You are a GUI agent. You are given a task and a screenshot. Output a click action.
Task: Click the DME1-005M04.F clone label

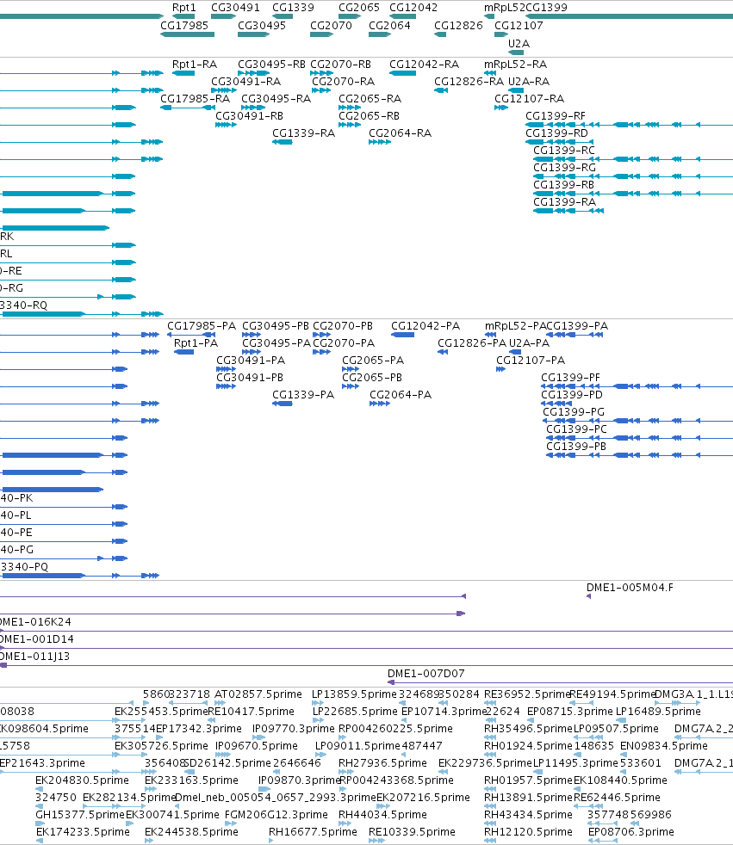(x=630, y=588)
